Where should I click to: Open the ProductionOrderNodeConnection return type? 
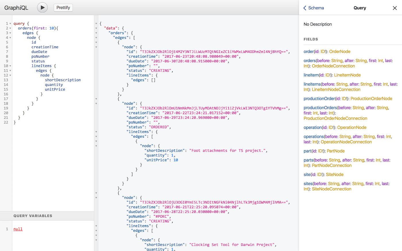(335, 118)
